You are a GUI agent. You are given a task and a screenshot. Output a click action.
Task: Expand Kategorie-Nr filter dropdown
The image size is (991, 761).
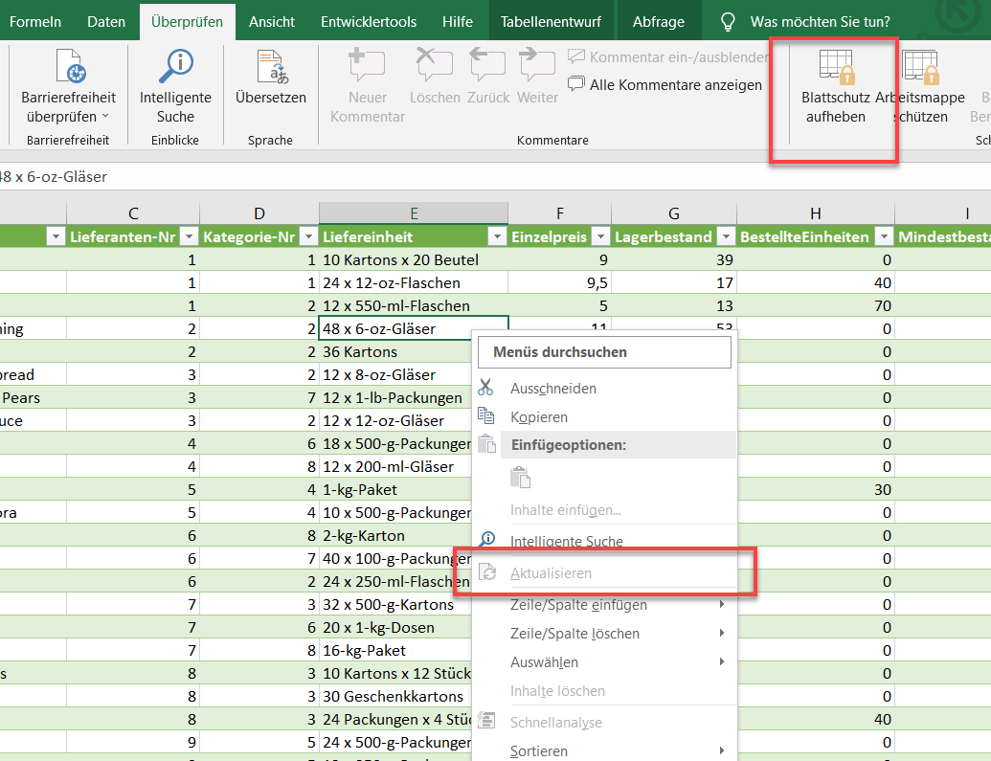(x=308, y=237)
